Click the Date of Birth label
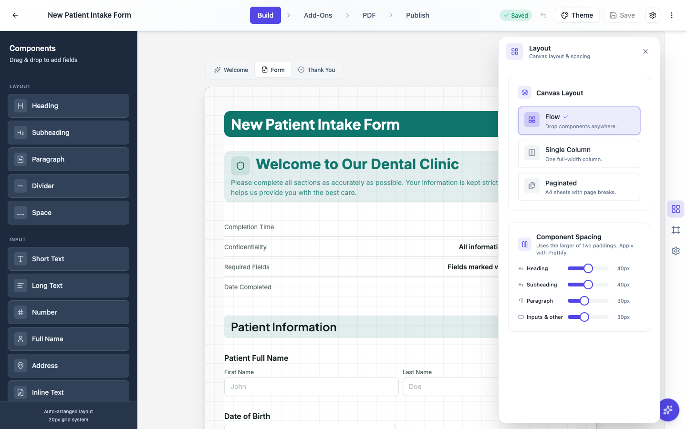The width and height of the screenshot is (687, 429). click(x=247, y=416)
